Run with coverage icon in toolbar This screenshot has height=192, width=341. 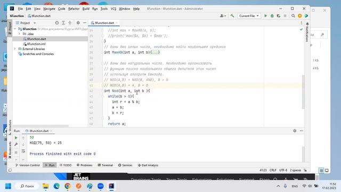(278, 16)
